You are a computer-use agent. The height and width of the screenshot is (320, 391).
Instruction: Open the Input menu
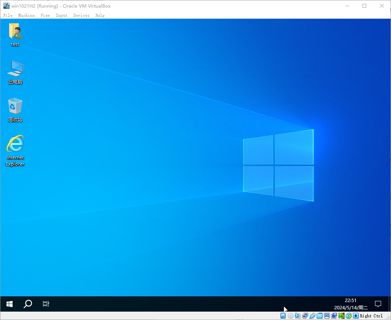[62, 16]
